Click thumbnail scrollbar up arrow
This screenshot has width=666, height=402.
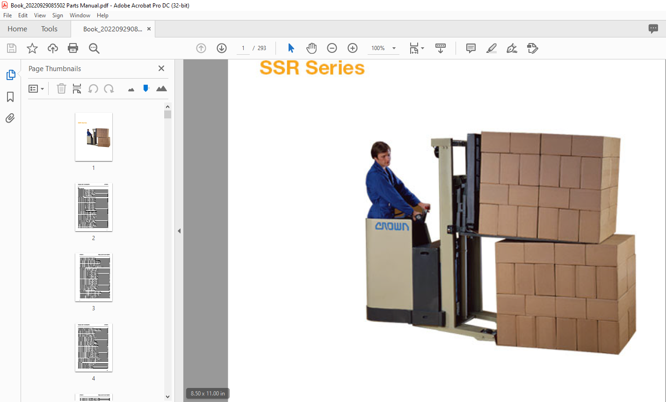point(168,106)
